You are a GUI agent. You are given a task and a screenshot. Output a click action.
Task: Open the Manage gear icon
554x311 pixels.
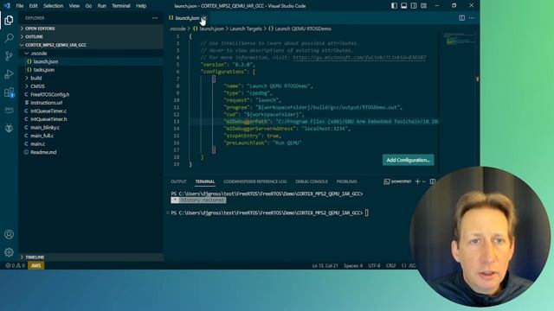click(x=9, y=252)
